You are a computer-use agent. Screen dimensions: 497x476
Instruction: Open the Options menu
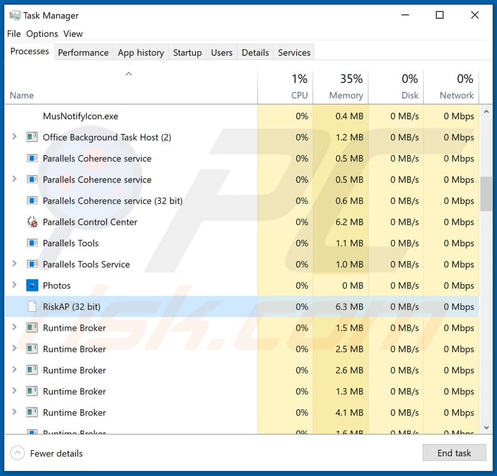point(42,33)
